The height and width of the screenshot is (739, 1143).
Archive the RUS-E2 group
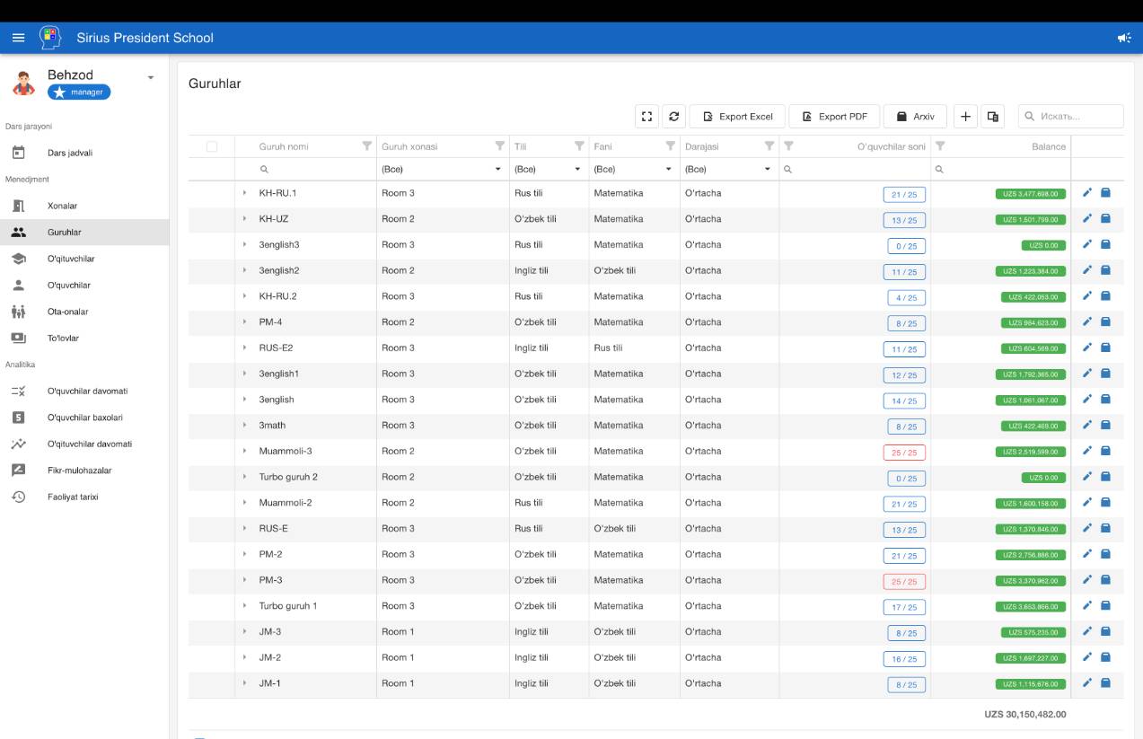click(x=1106, y=348)
